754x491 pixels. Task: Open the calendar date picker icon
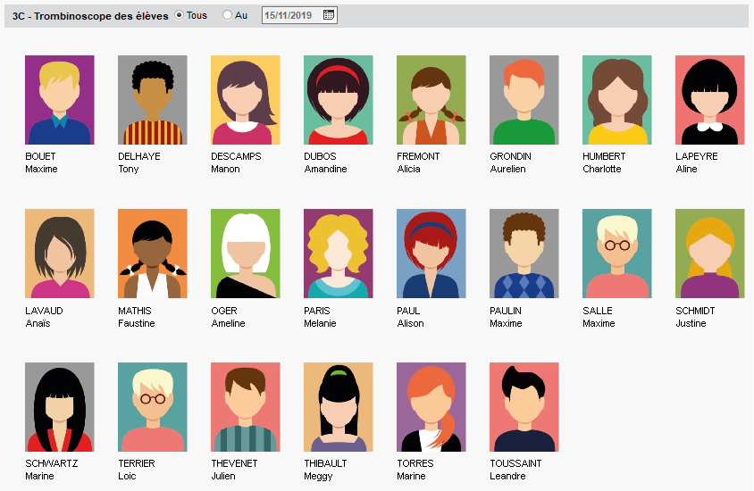[329, 15]
